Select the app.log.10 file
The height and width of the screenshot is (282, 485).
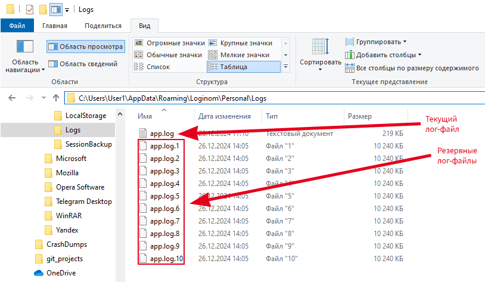(166, 259)
